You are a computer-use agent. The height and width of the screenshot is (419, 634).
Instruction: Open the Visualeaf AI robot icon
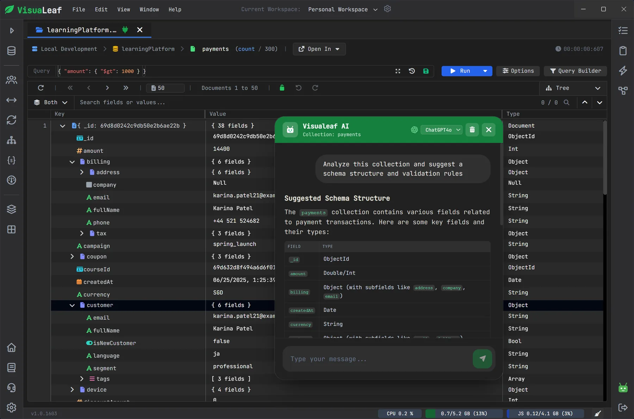click(x=623, y=388)
